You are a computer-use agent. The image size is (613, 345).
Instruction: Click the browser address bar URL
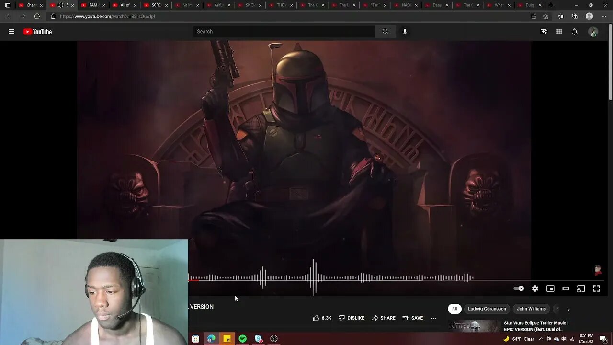tap(107, 16)
